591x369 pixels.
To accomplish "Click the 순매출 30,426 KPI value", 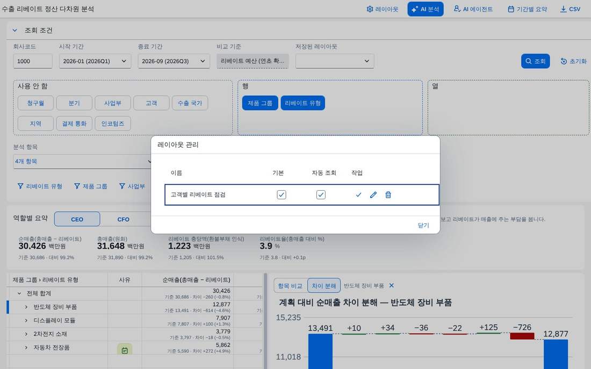I will [x=32, y=246].
